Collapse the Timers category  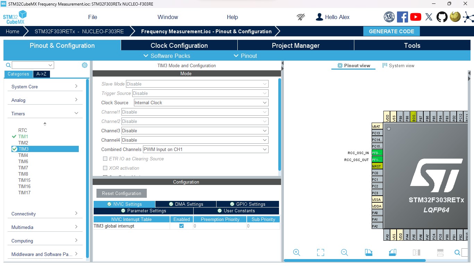(45, 114)
